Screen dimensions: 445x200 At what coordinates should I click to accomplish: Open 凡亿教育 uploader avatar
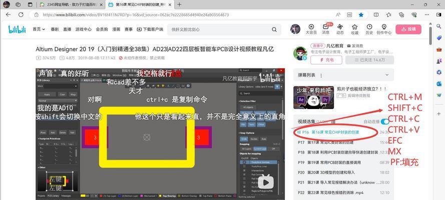click(300, 53)
